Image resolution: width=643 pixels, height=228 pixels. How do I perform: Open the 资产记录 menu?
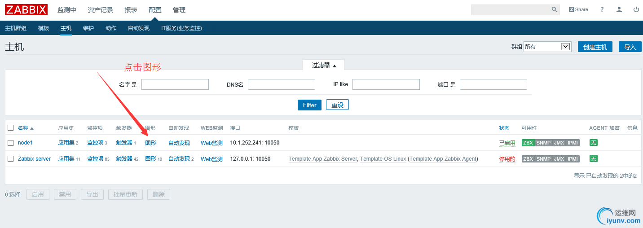coord(101,10)
